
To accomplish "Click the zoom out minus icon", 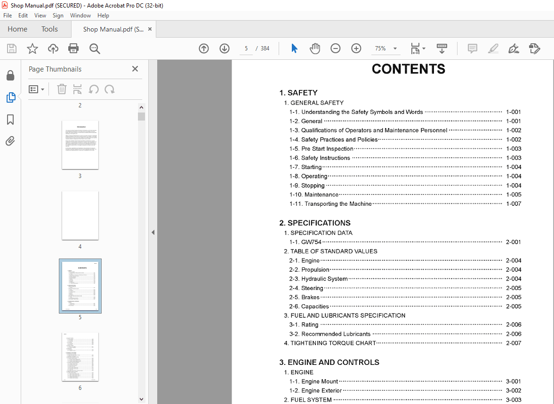I will point(336,48).
